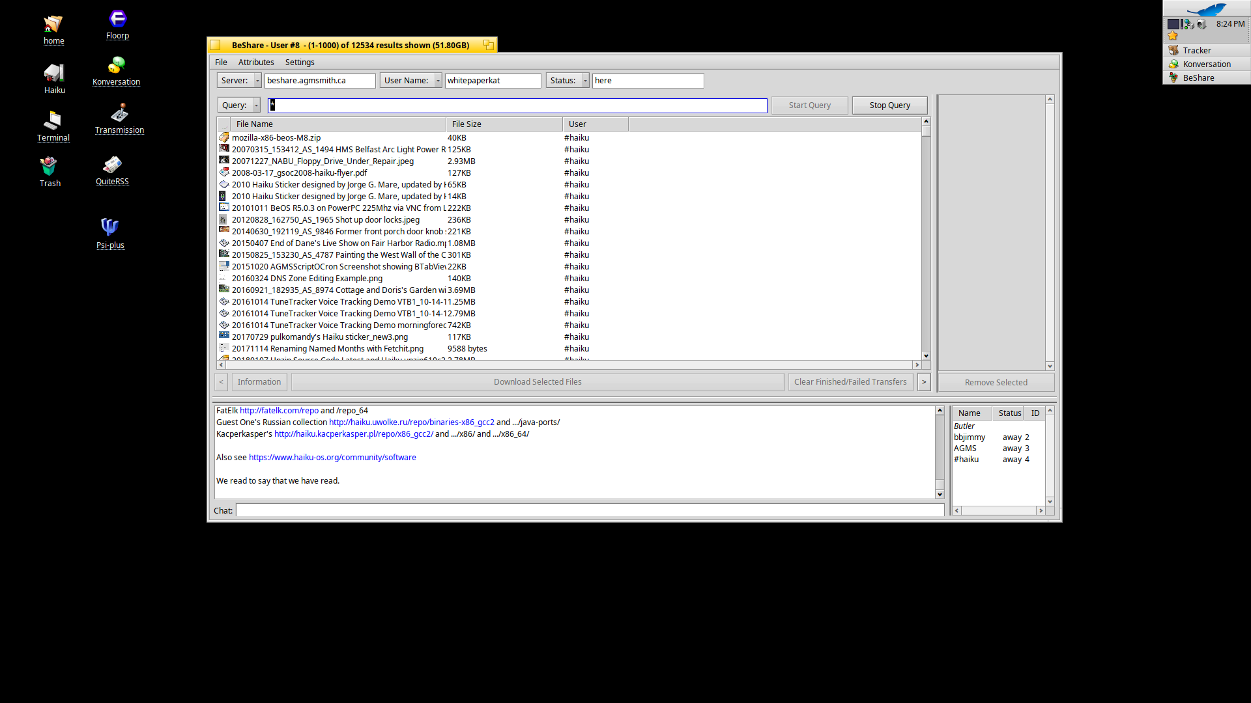
Task: Open the Attributes menu
Action: tap(256, 62)
